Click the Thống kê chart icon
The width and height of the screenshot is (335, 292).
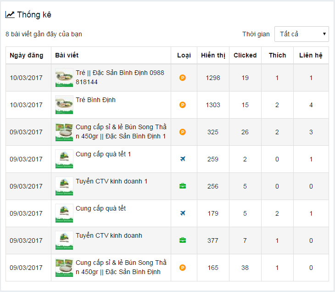(x=10, y=15)
